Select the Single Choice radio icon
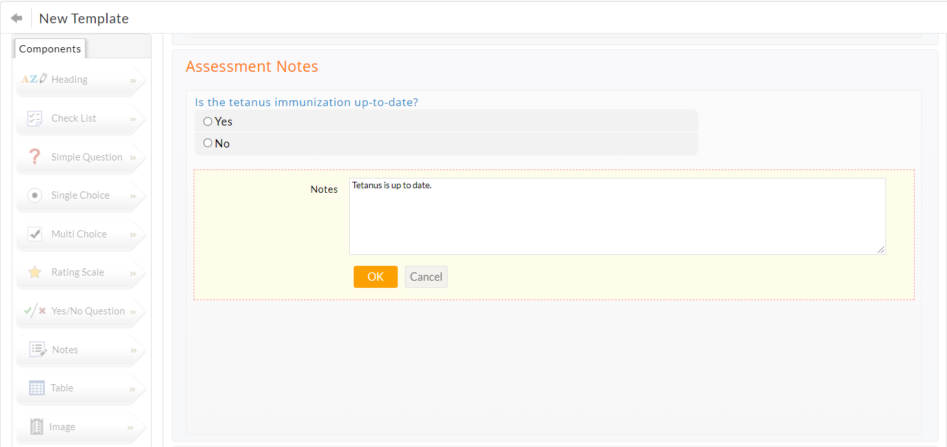This screenshot has height=447, width=947. (x=35, y=195)
